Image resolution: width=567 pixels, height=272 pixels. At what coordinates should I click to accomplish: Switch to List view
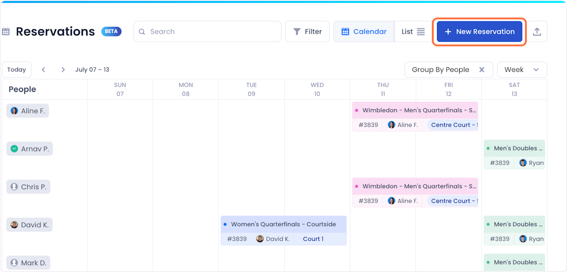click(413, 32)
